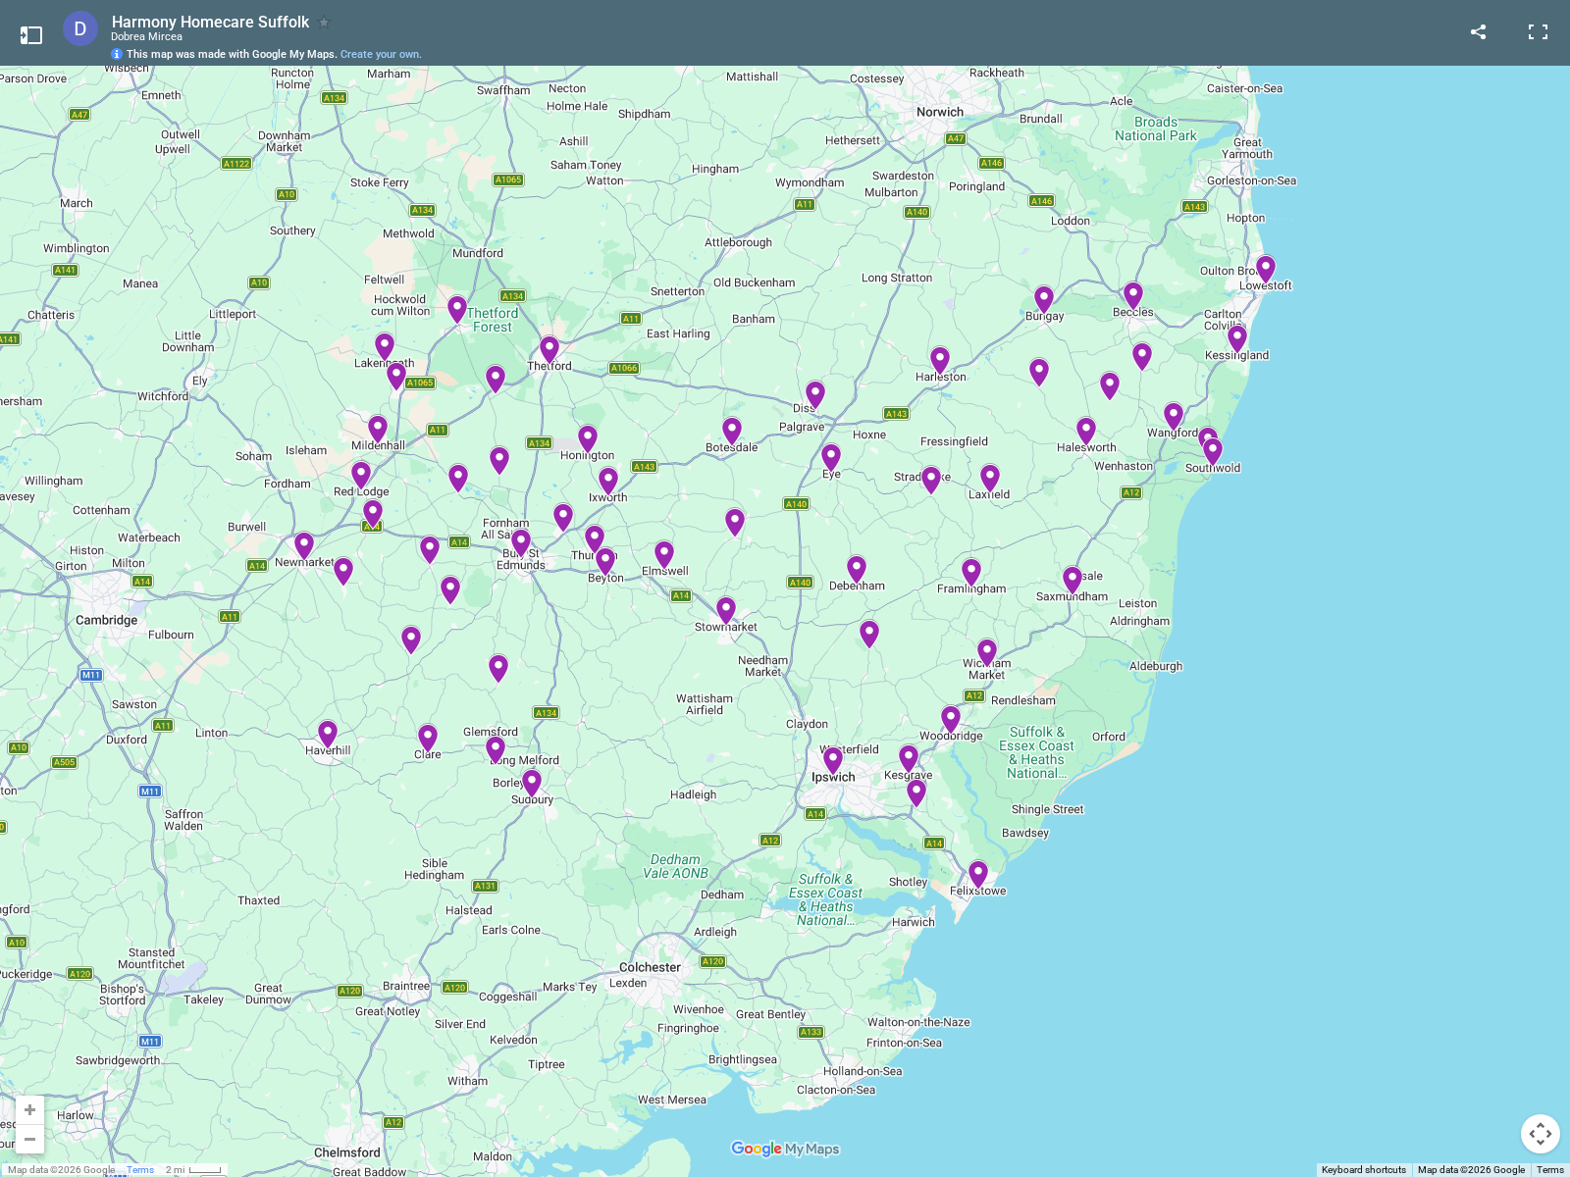Zoom out on the map
Image resolution: width=1570 pixels, height=1177 pixels.
tap(29, 1139)
